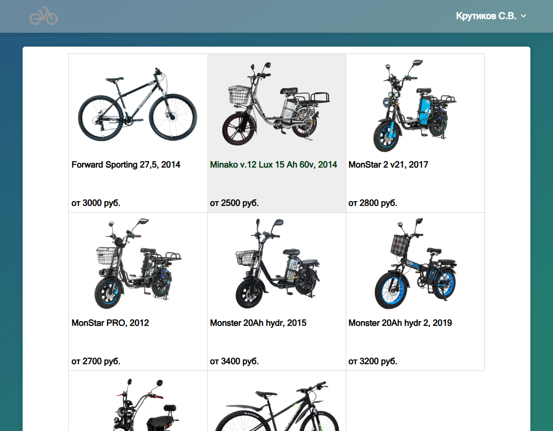This screenshot has width=553, height=431.
Task: Click the chevron next to the username
Action: point(523,16)
